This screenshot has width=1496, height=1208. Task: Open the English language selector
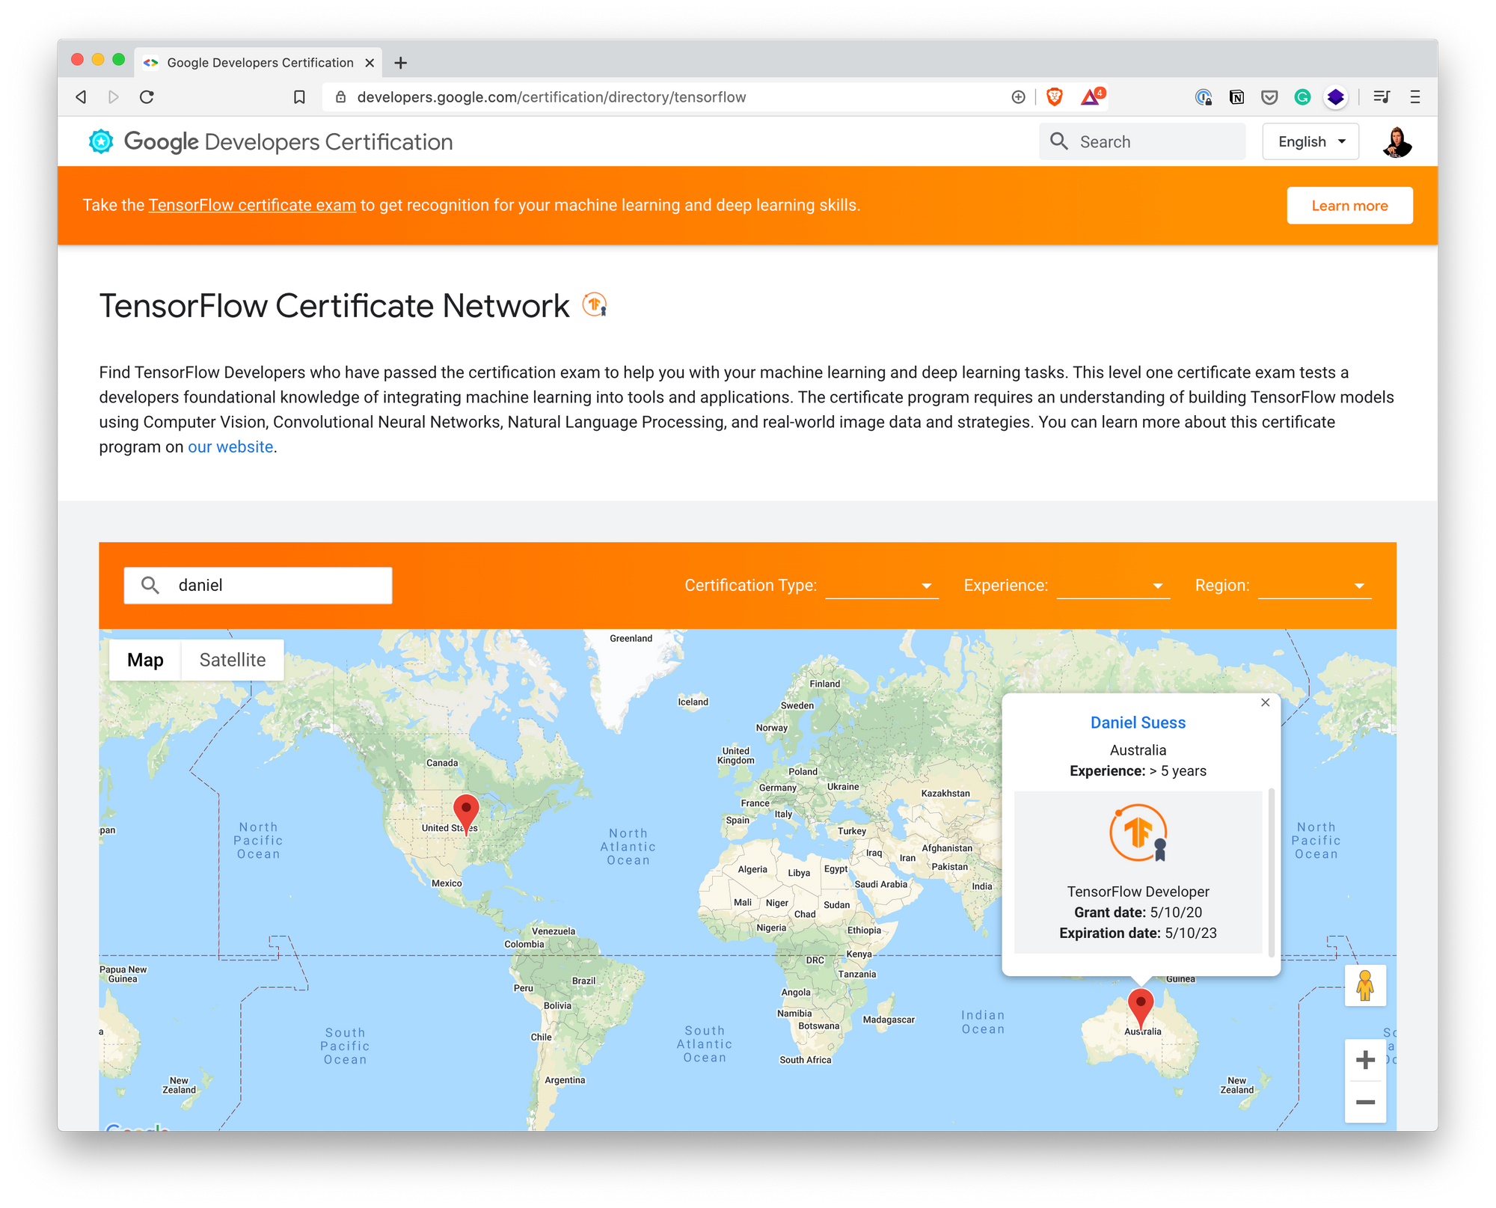(x=1310, y=141)
